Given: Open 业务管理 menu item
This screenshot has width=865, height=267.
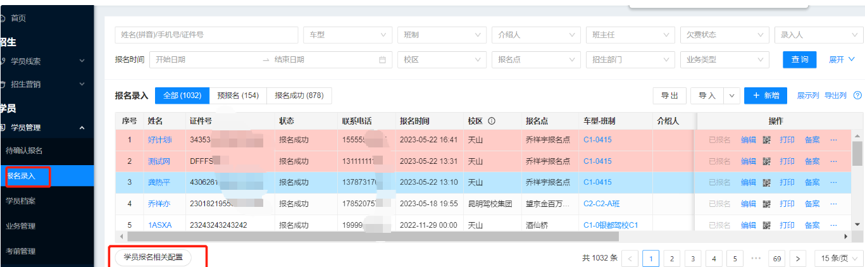Looking at the screenshot, I should click(47, 226).
